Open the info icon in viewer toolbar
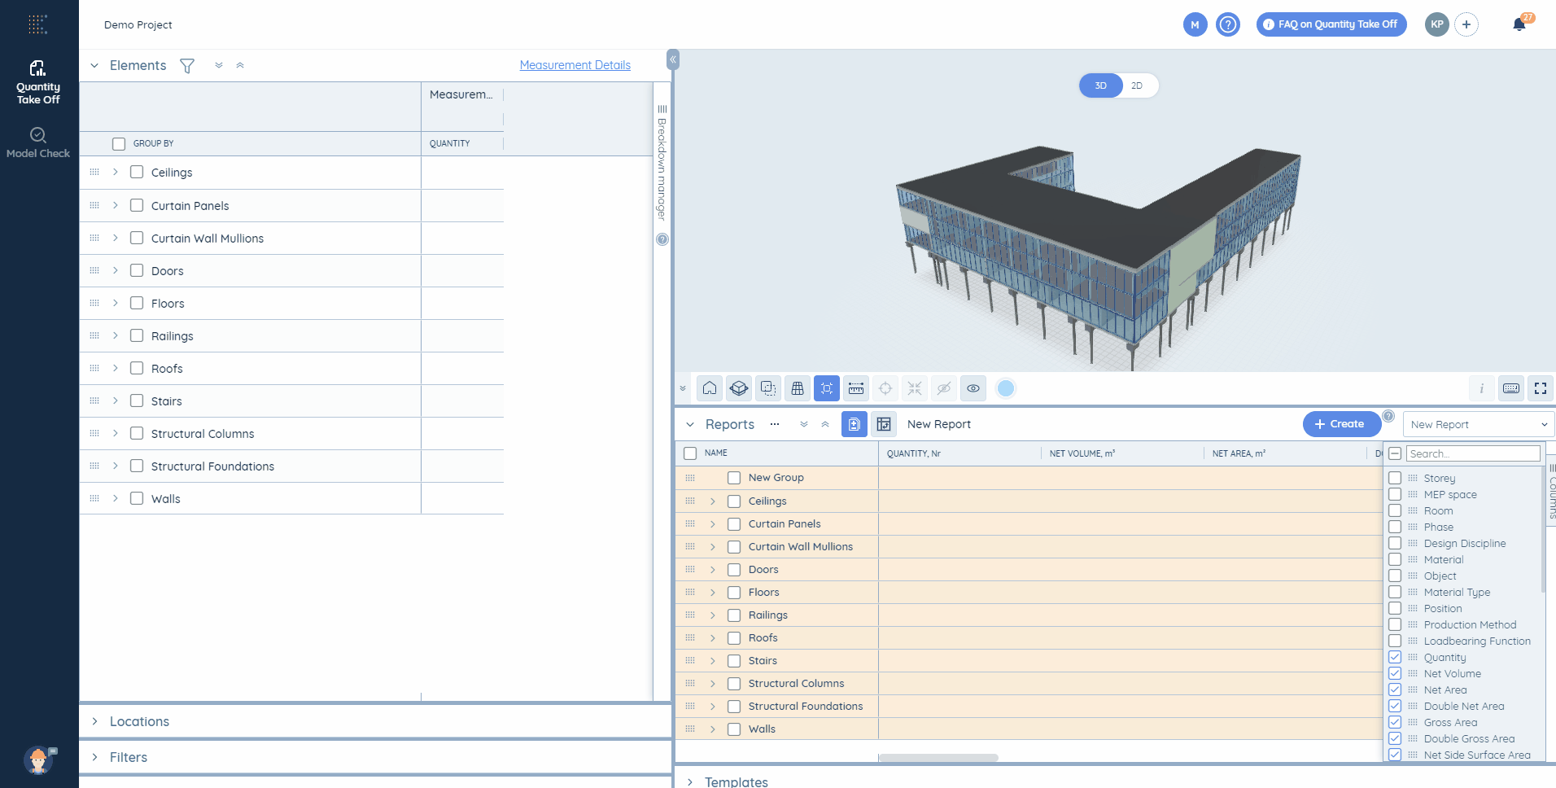 (x=1482, y=388)
